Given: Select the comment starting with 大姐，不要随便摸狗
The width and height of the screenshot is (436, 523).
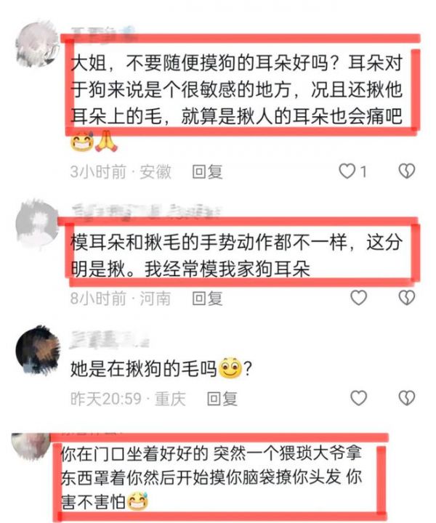Looking at the screenshot, I should [x=237, y=90].
